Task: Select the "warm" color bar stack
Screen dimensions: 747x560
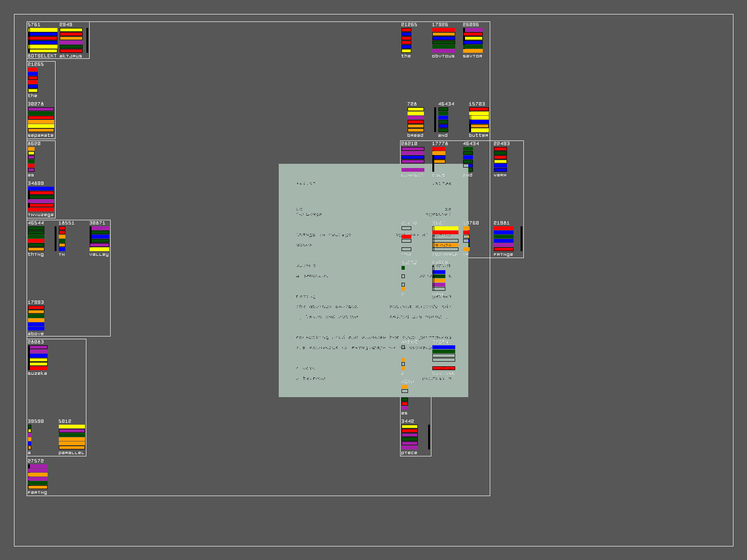Action: tap(500, 159)
